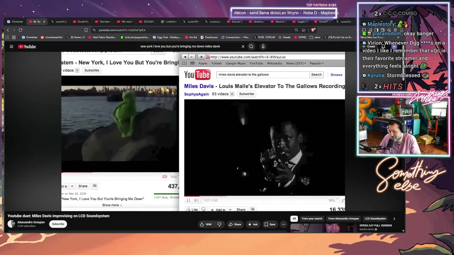Screen dimensions: 454x255
Task: Switch to the dracula browser tab
Action: coord(235,22)
